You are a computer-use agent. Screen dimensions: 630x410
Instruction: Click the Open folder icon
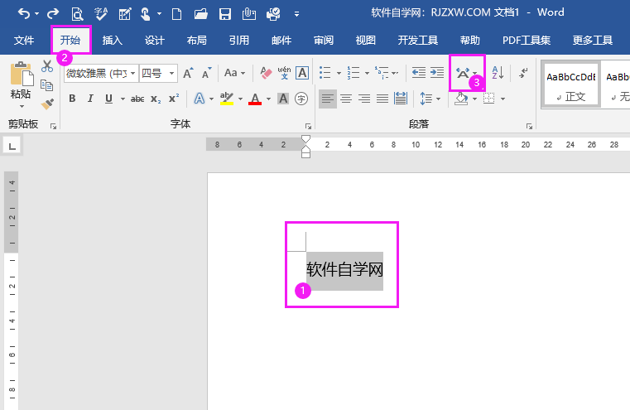pyautogui.click(x=200, y=14)
